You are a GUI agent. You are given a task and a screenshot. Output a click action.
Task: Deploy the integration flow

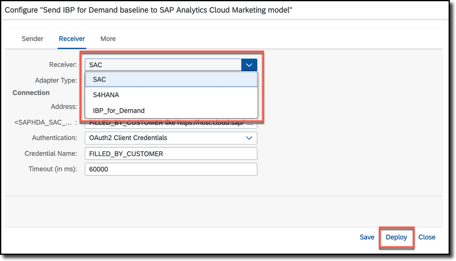(396, 237)
